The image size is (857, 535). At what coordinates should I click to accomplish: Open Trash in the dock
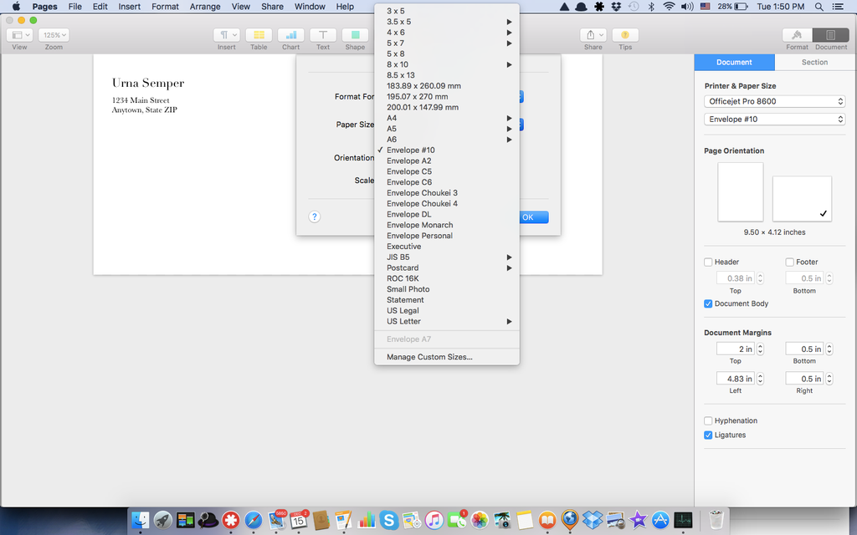(716, 520)
